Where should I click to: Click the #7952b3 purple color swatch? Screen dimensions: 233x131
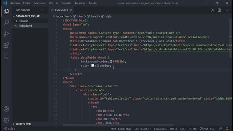coord(111,61)
